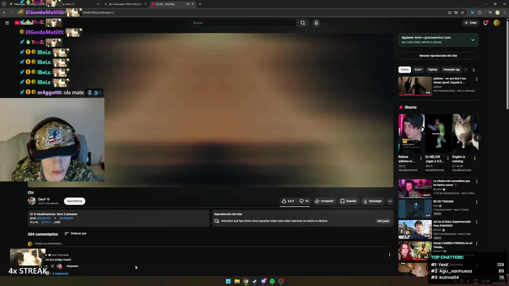Open the chat replay with Abrir panel

383,221
